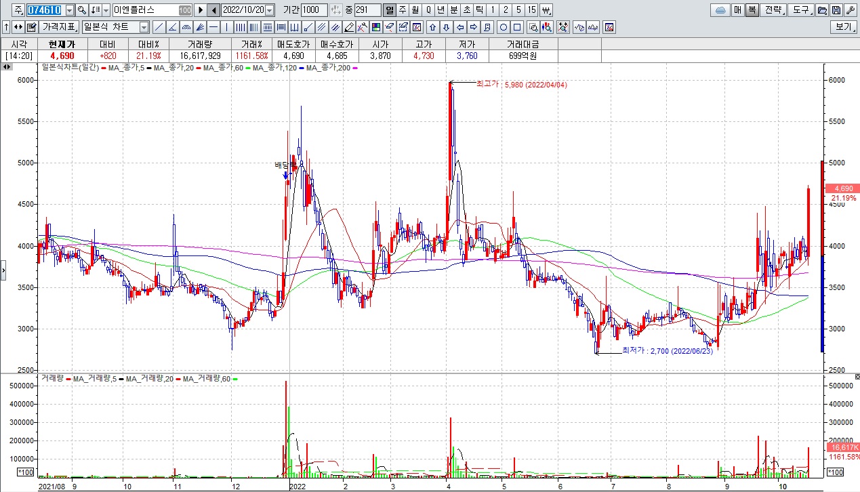
Task: Toggle the minute (분) period button
Action: tap(453, 10)
